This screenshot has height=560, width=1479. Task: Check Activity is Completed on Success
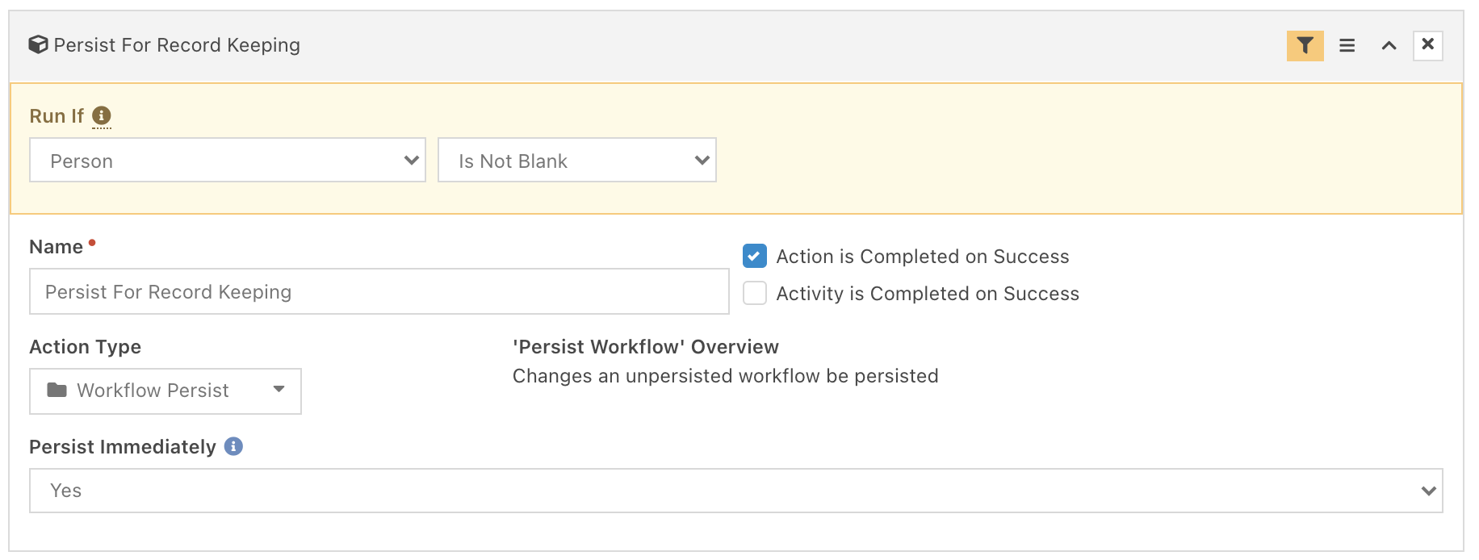point(754,293)
